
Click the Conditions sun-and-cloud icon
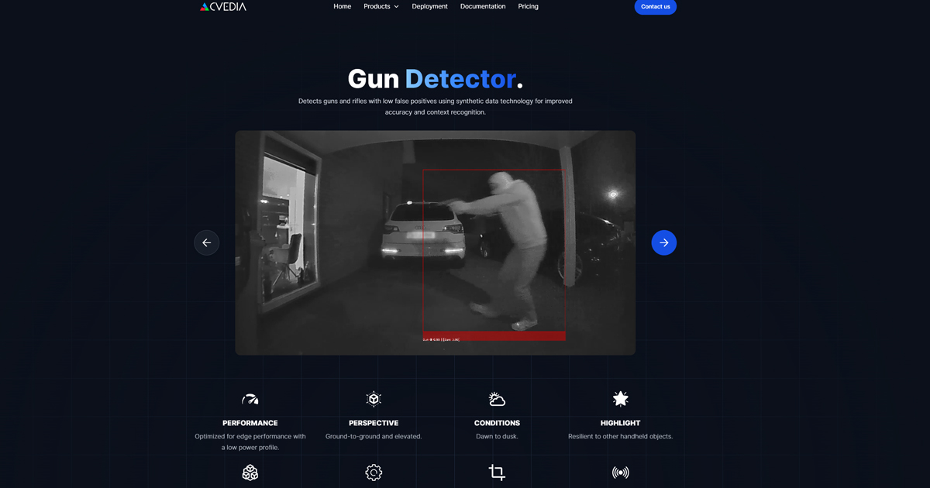point(497,397)
